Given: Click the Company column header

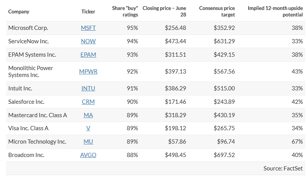Looking at the screenshot, I should coord(19,11).
